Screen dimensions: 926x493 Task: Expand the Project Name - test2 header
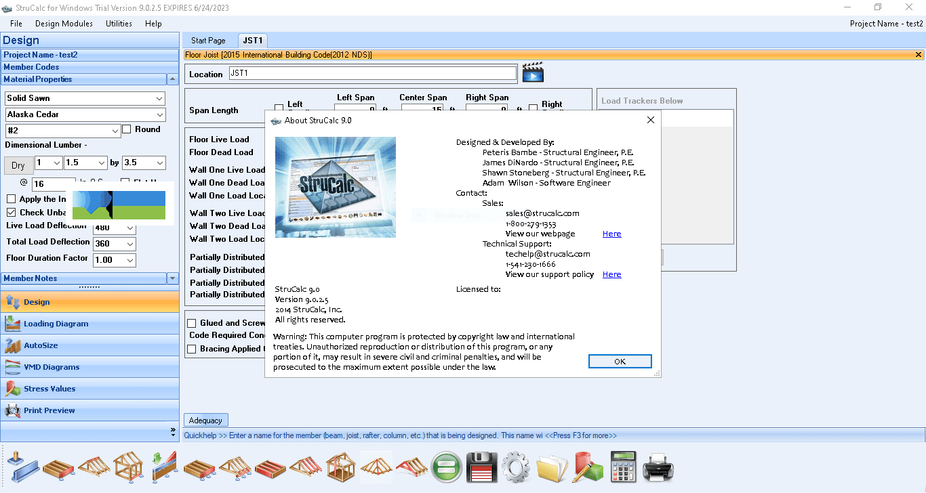89,55
